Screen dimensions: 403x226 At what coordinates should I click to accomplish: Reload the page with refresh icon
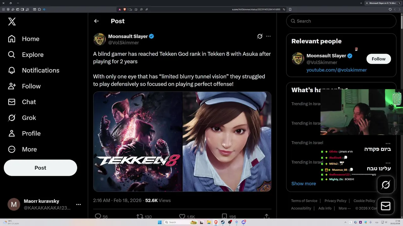coord(390,9)
